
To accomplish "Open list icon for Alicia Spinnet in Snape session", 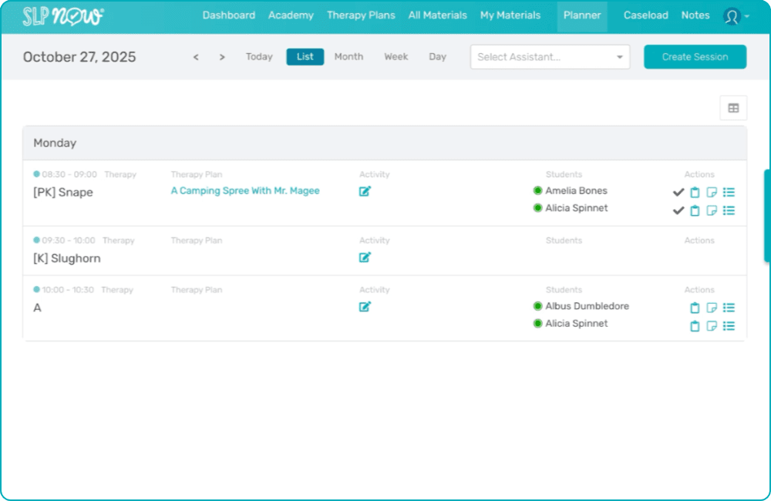I will tap(729, 210).
